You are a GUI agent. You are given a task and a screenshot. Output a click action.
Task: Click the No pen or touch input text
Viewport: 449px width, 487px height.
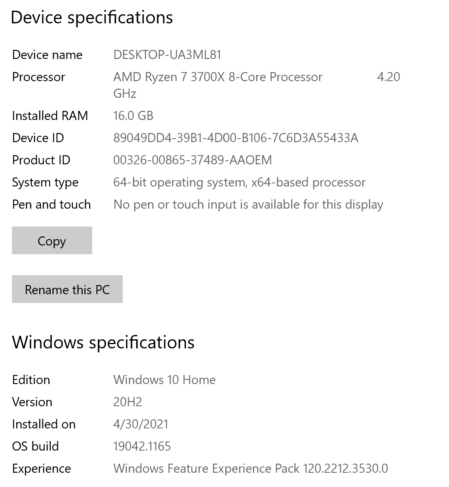point(248,204)
